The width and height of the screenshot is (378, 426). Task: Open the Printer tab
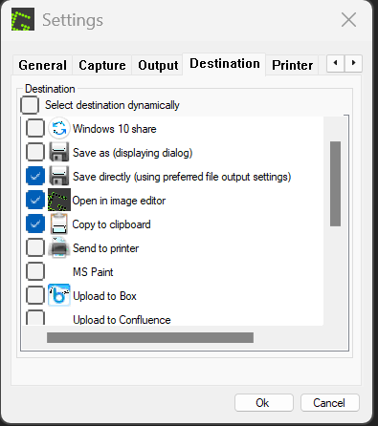coord(292,65)
